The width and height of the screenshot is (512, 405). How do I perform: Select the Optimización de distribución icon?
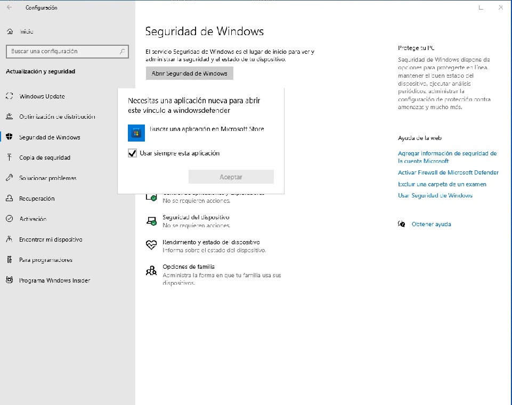click(10, 117)
